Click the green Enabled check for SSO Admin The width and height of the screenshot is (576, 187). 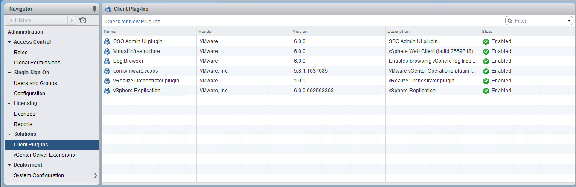click(486, 42)
